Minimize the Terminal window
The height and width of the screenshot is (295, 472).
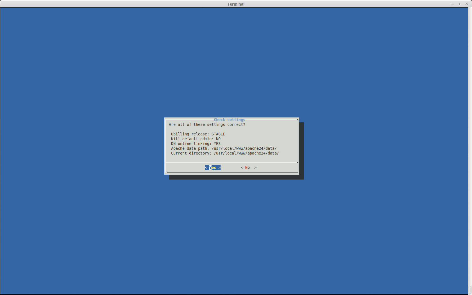click(453, 4)
